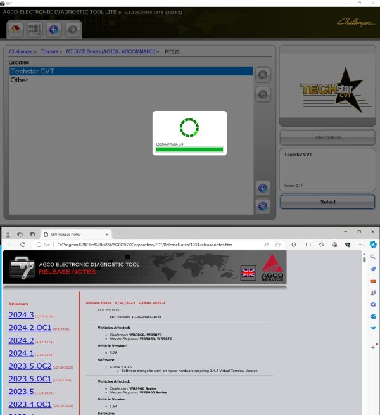380x415 pixels.
Task: Open Edge extensions icon
Action: coord(294,245)
